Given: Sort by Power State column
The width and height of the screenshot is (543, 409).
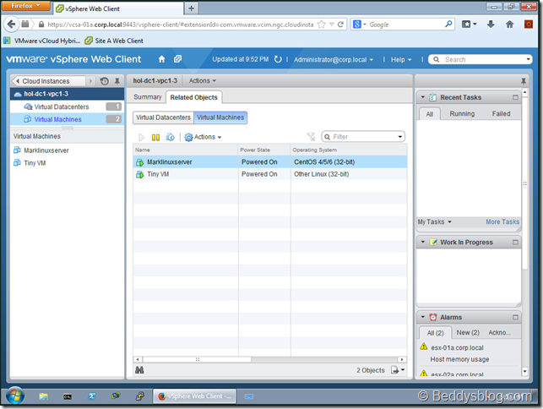Looking at the screenshot, I should [x=263, y=150].
